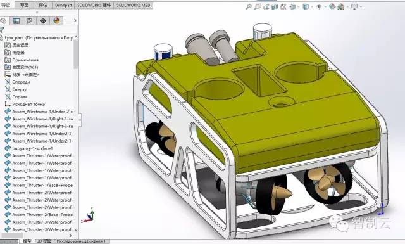
Task: Open the Исследование движения 1 tab
Action: click(x=81, y=241)
